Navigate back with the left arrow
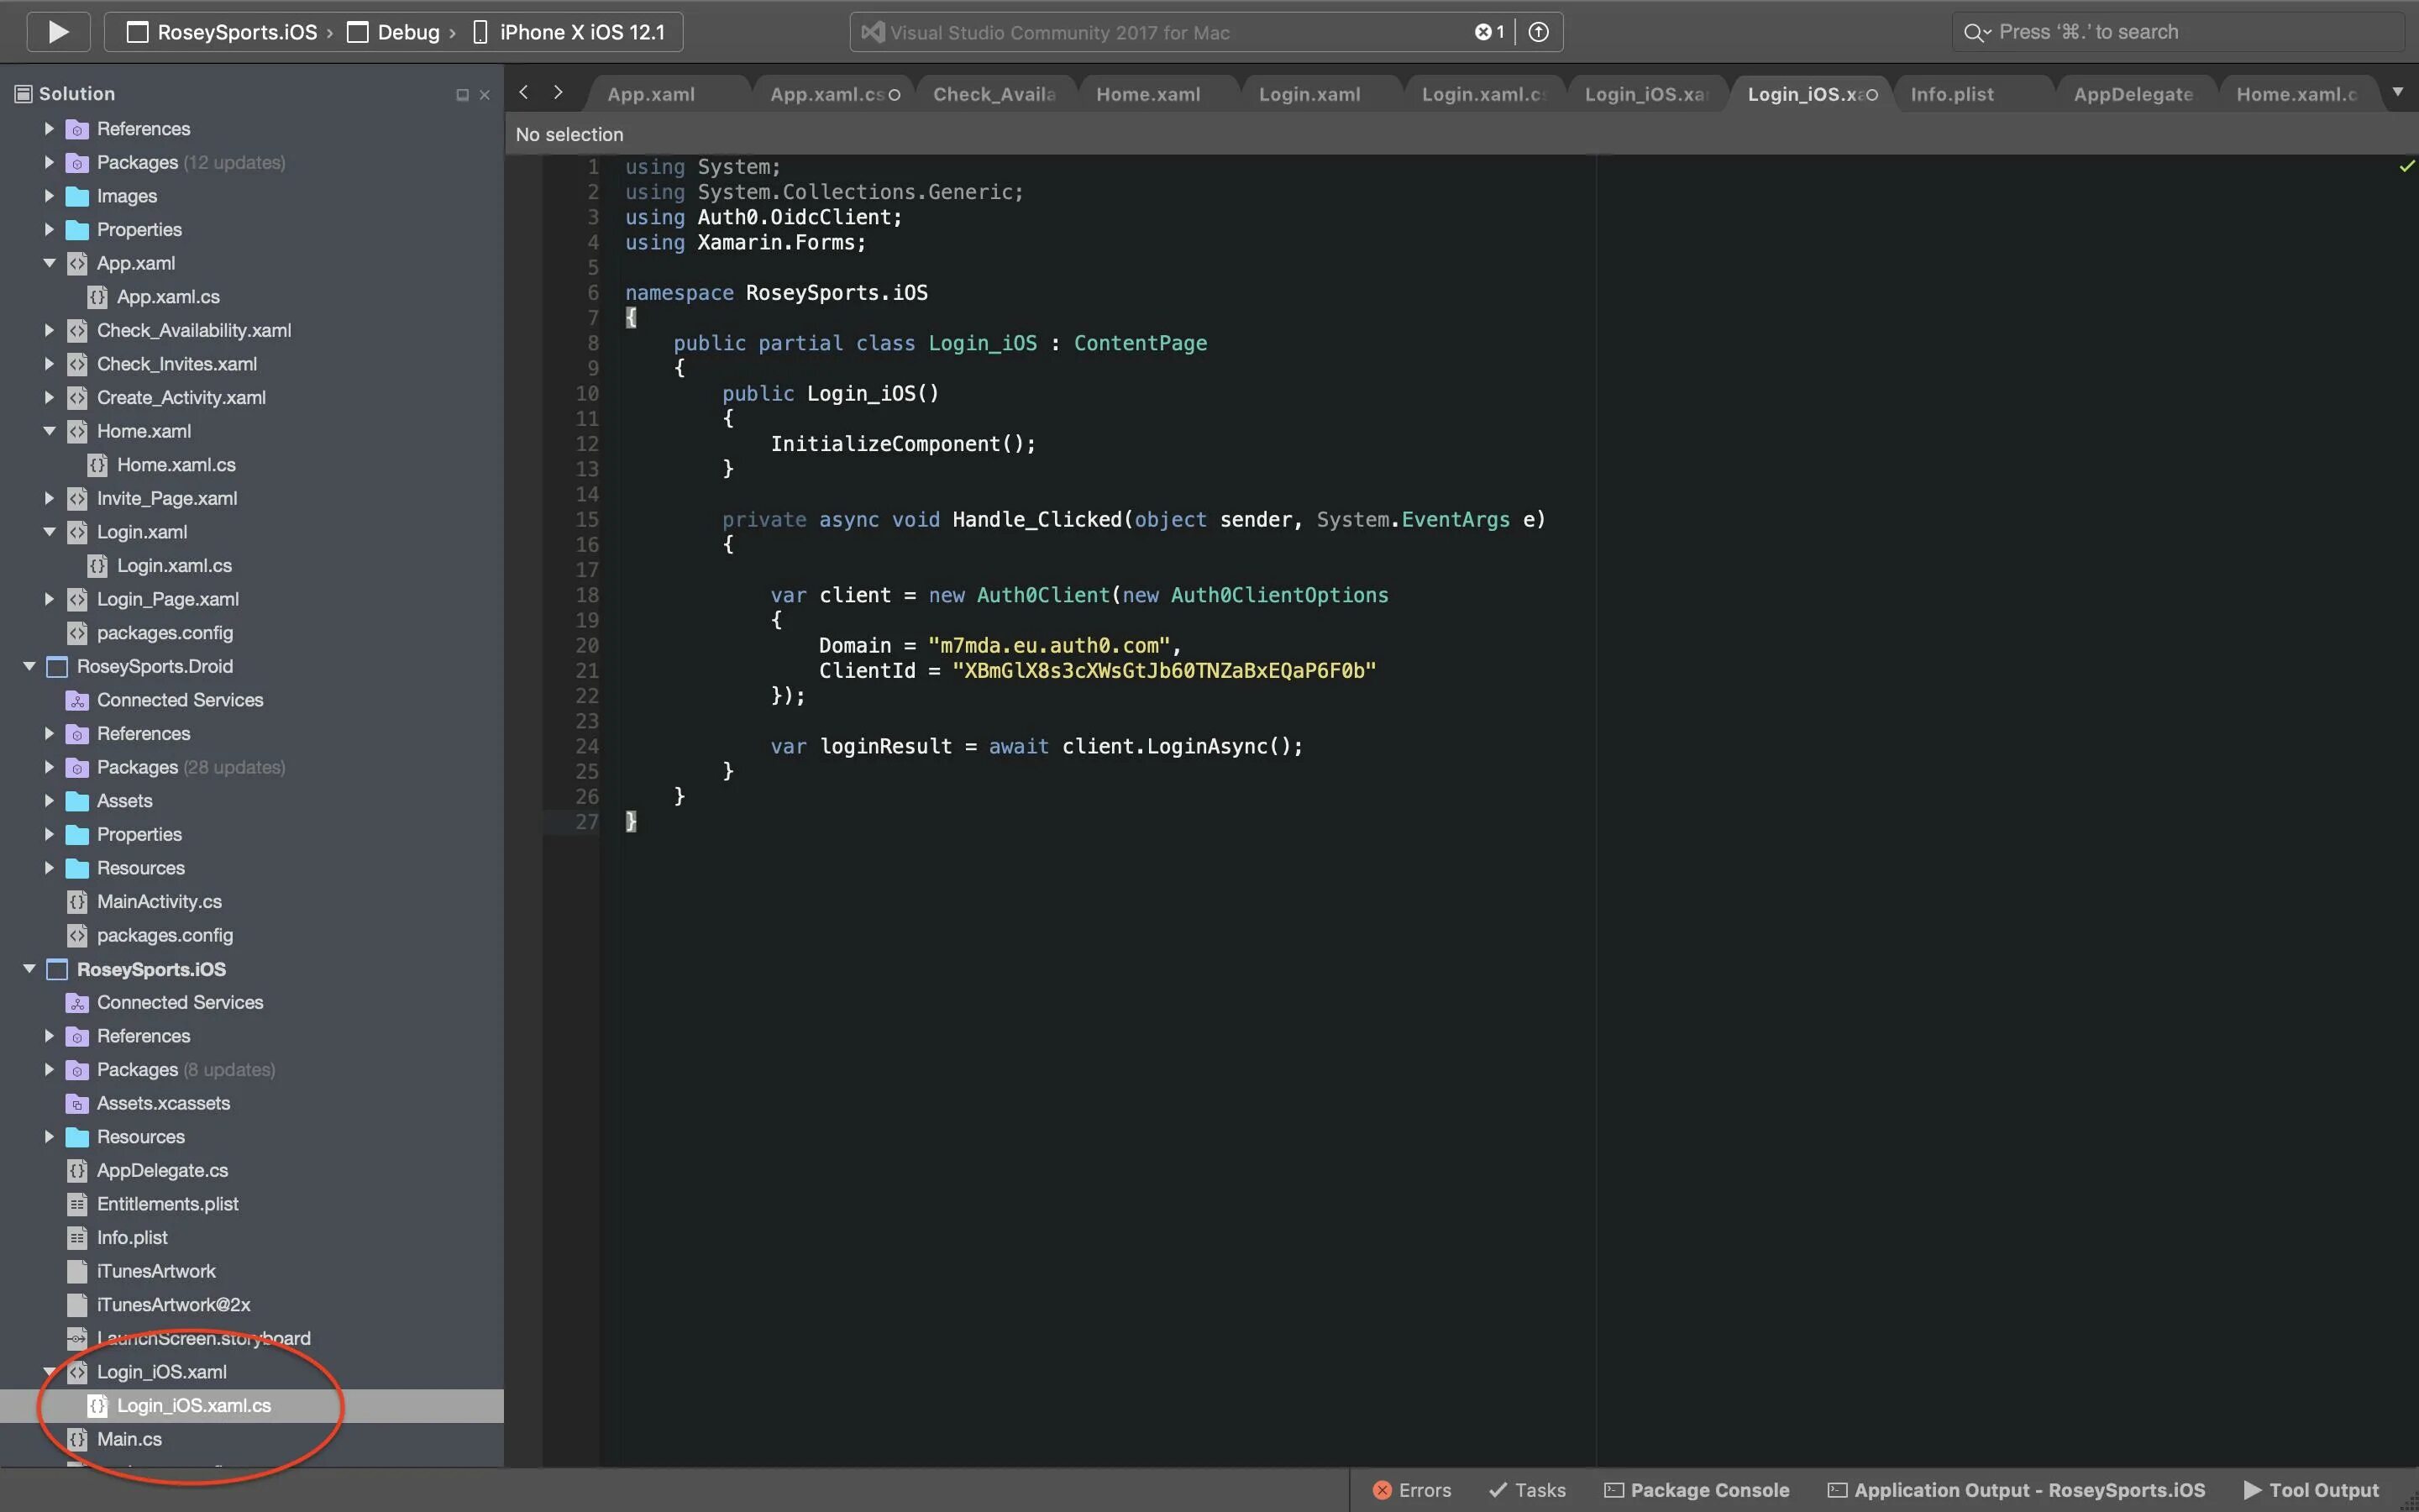The height and width of the screenshot is (1512, 2419). (524, 93)
